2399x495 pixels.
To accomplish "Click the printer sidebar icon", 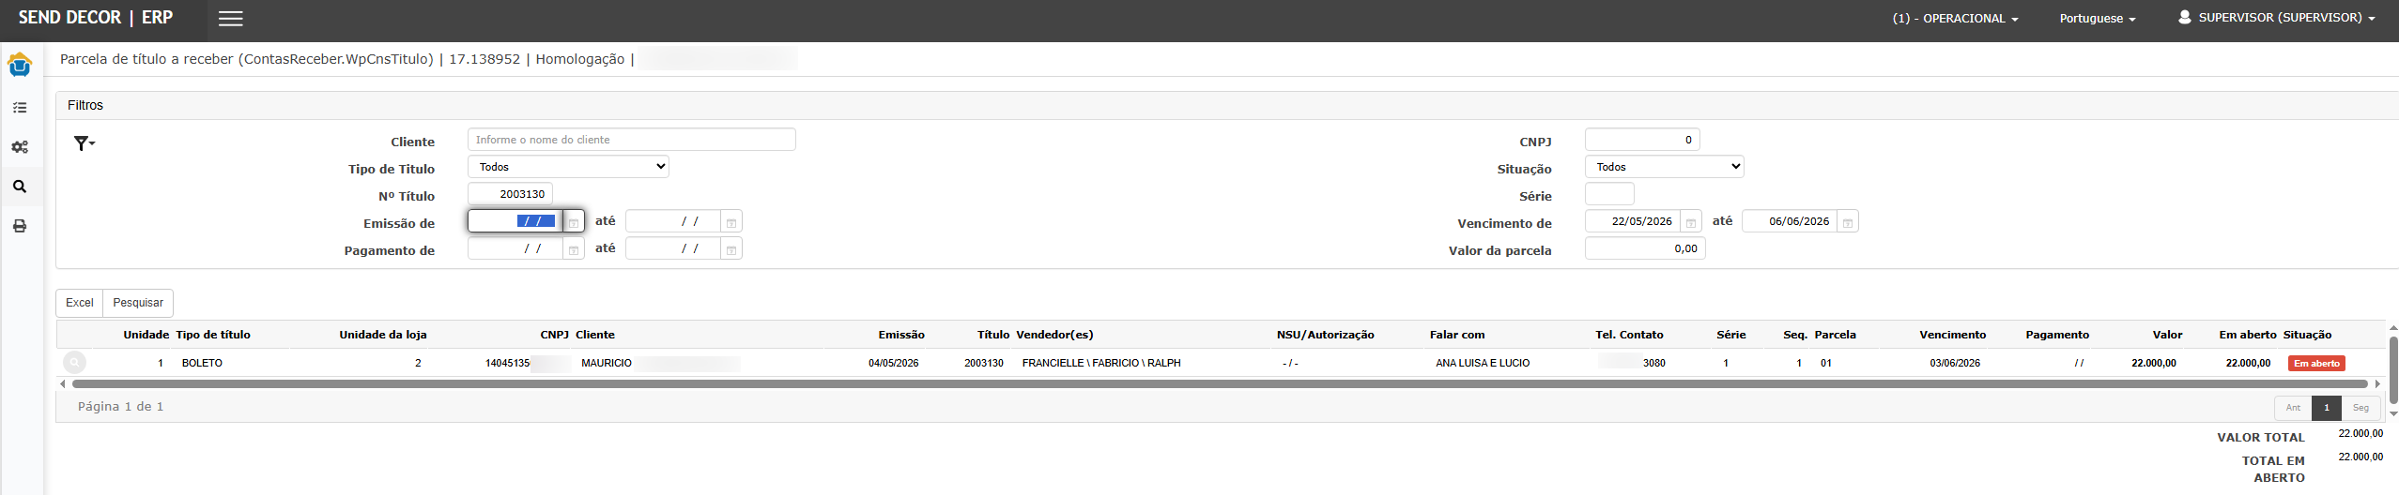I will [20, 226].
